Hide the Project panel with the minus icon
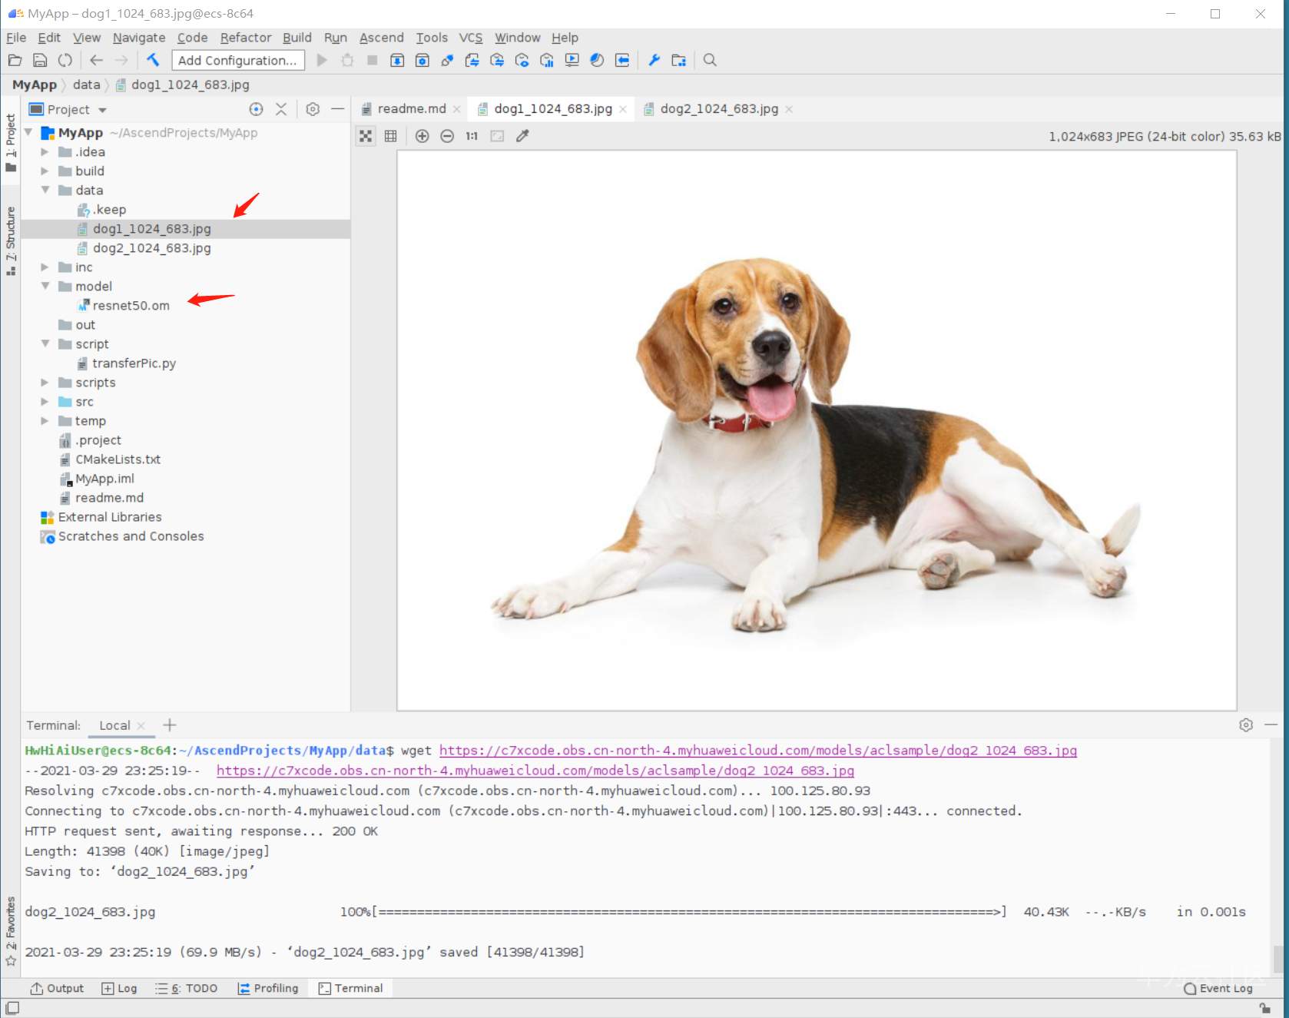This screenshot has height=1018, width=1289. coord(337,109)
